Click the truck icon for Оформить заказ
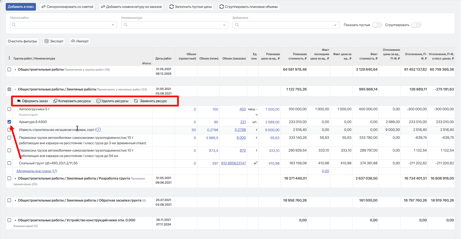Viewport: 461px width, 239px height. pos(19,101)
